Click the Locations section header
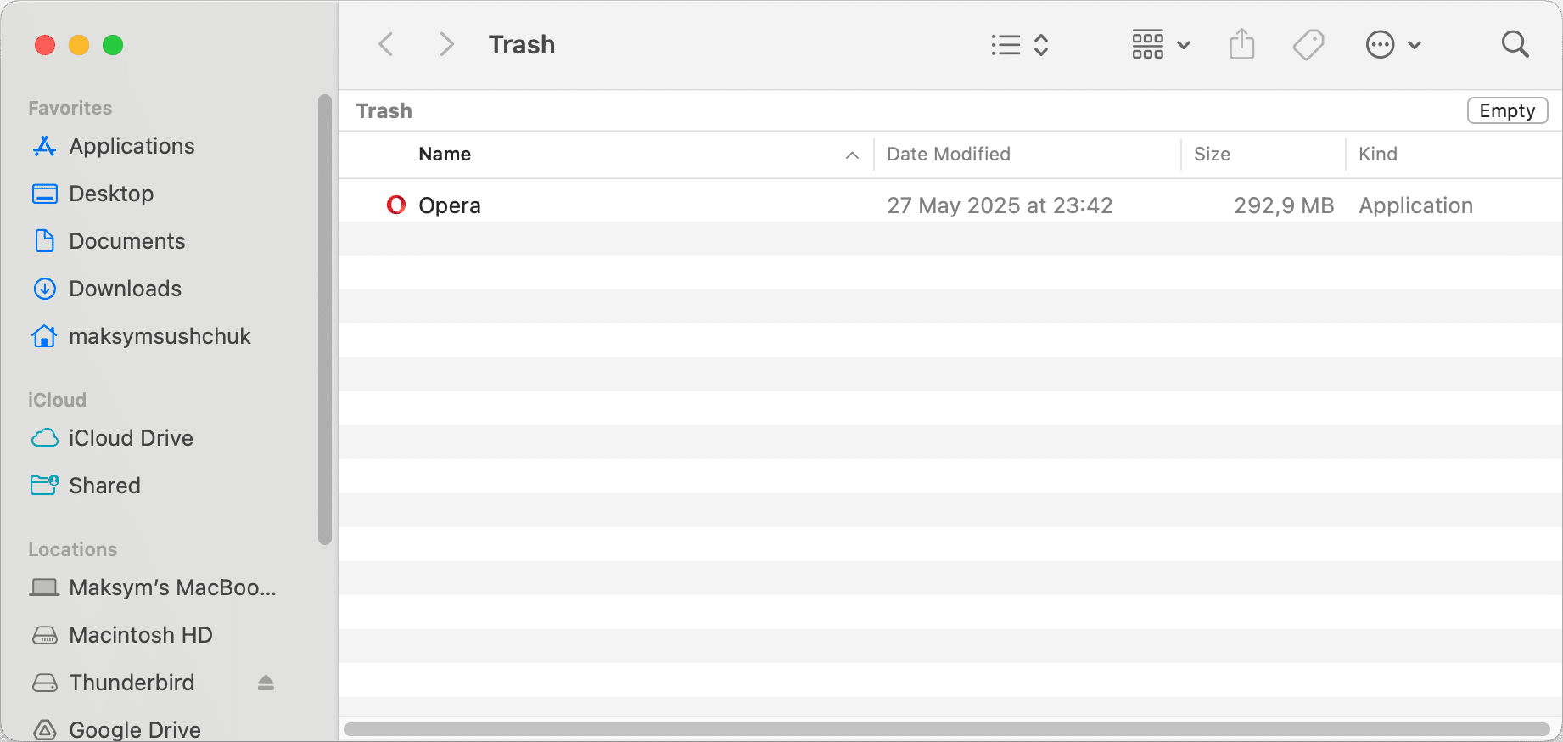This screenshot has width=1563, height=742. click(73, 549)
